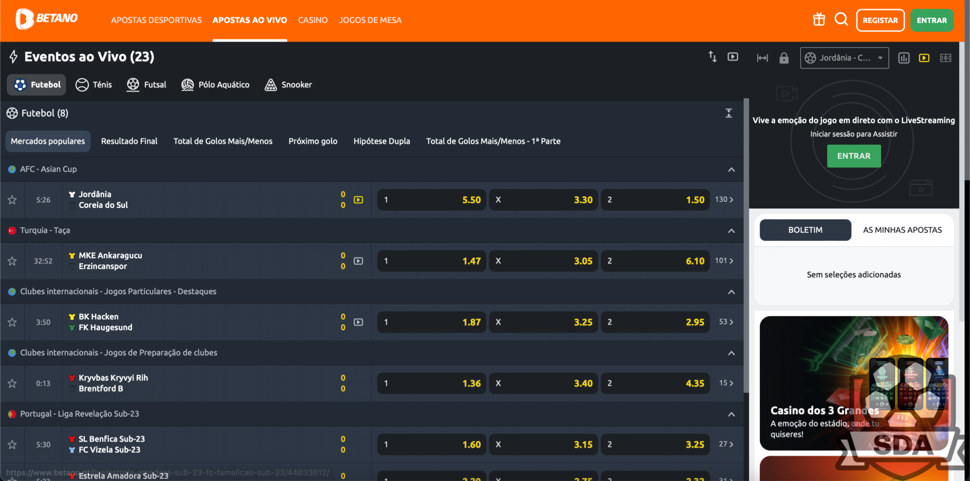Click the gift promotions icon

[819, 20]
